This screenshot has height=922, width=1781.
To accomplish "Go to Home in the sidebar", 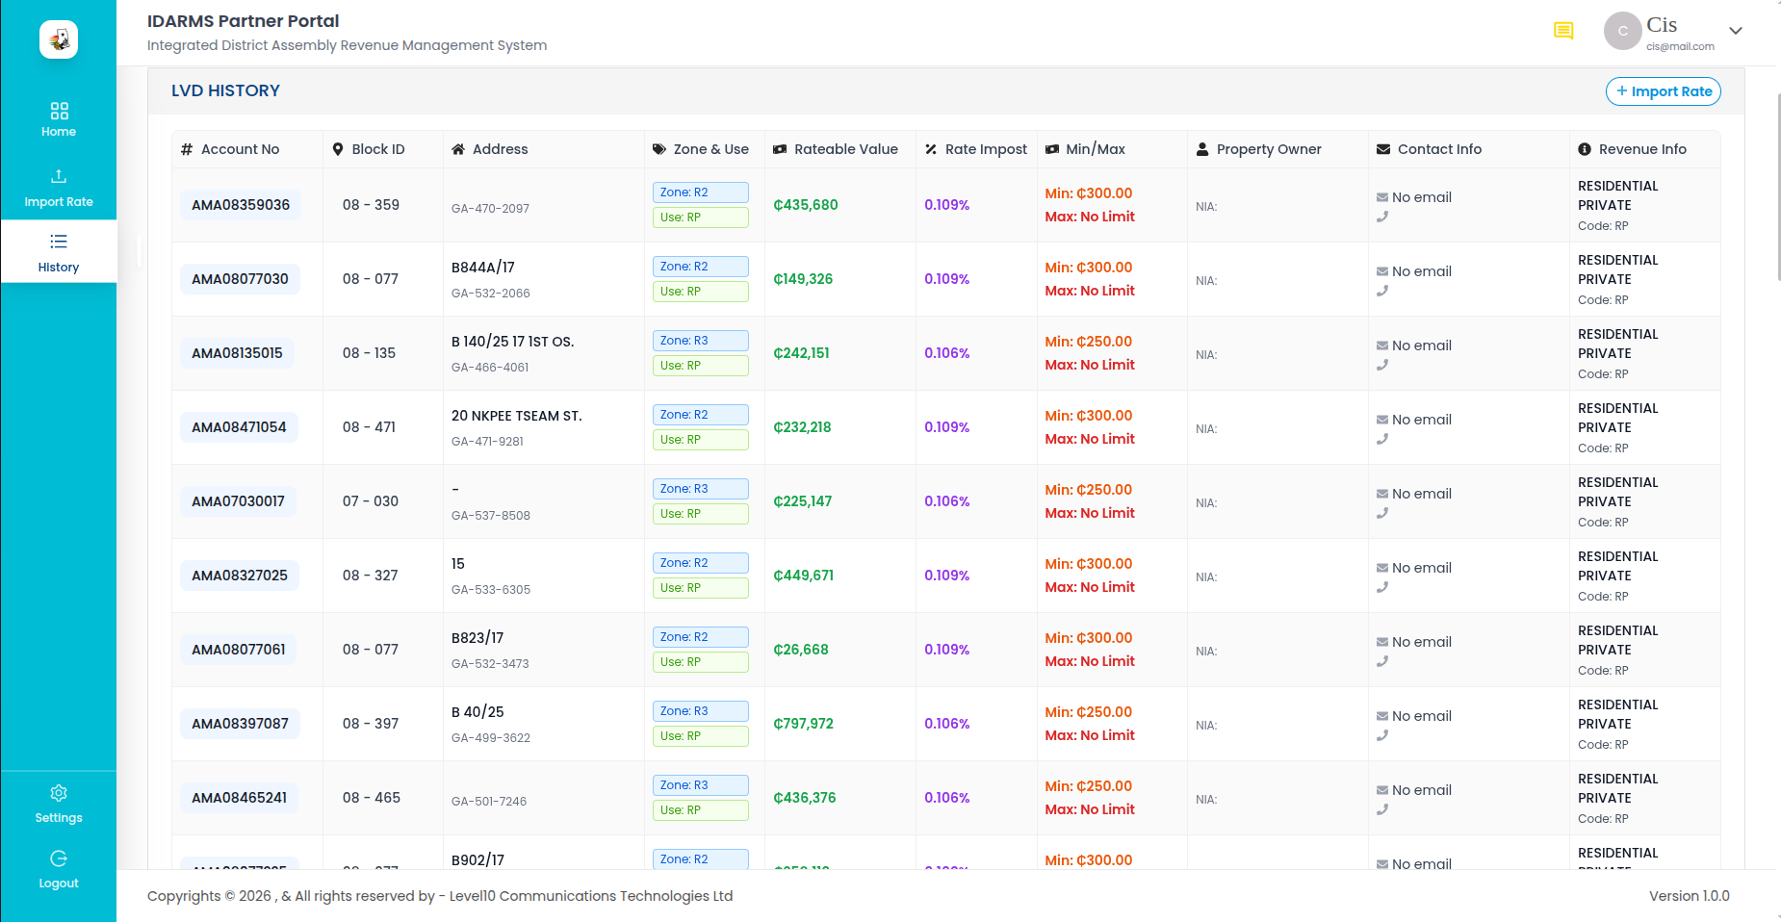I will pyautogui.click(x=59, y=119).
